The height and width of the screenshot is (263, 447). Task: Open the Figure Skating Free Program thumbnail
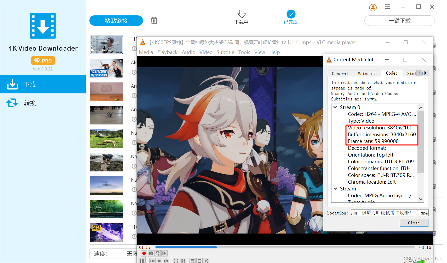click(x=106, y=68)
